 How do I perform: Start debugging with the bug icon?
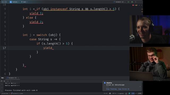(x=132, y=2)
